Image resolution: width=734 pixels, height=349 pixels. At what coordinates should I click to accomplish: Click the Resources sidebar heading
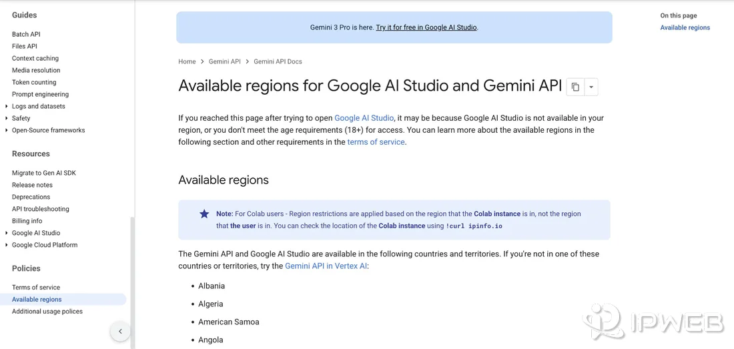point(31,154)
